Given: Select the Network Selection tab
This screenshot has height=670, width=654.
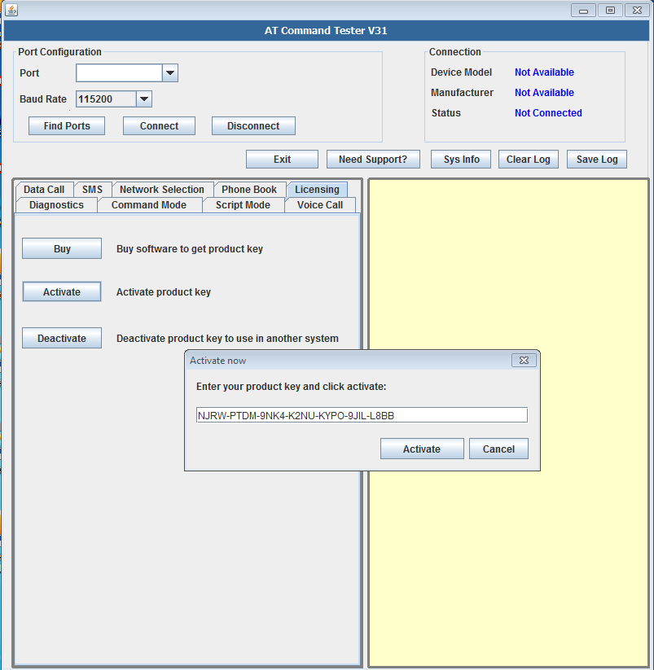Looking at the screenshot, I should (162, 190).
